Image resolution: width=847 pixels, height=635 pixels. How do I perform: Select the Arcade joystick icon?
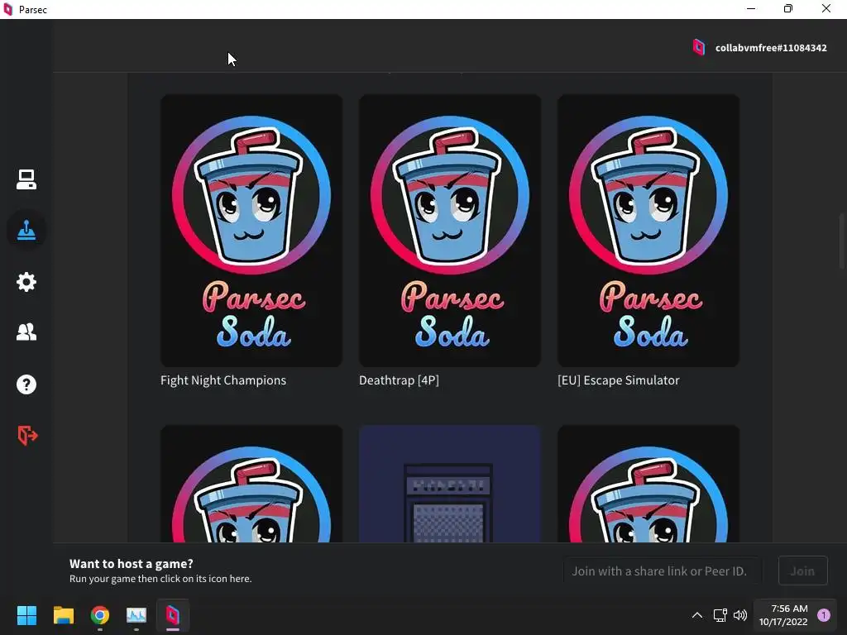pos(26,230)
